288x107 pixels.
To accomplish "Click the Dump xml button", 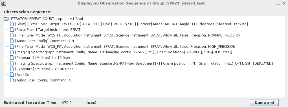I will [264, 103].
